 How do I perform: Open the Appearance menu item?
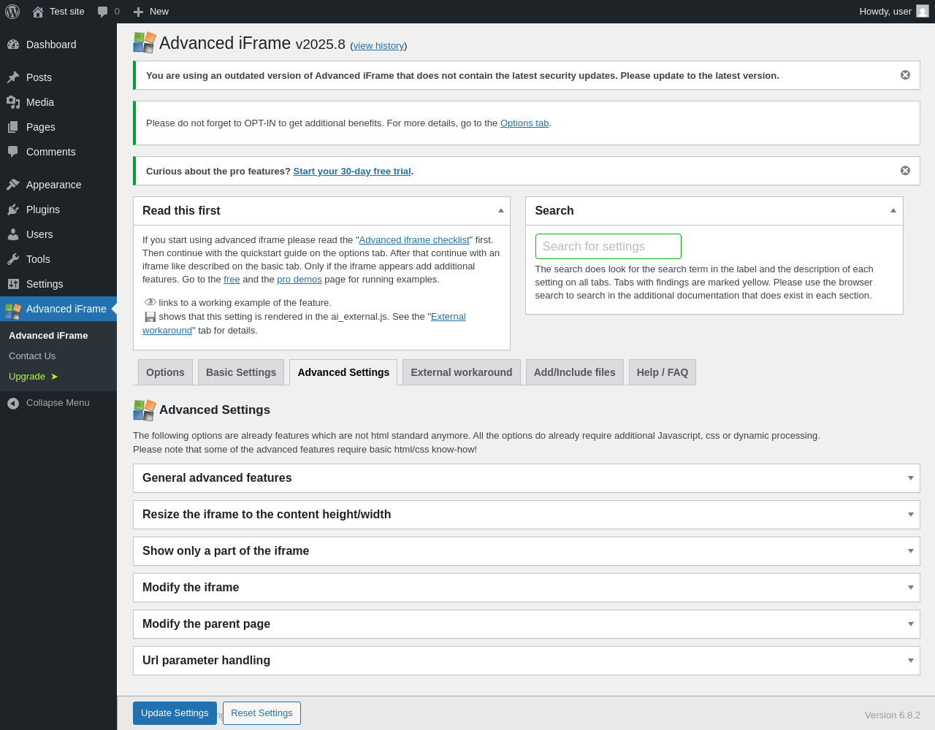(x=58, y=185)
